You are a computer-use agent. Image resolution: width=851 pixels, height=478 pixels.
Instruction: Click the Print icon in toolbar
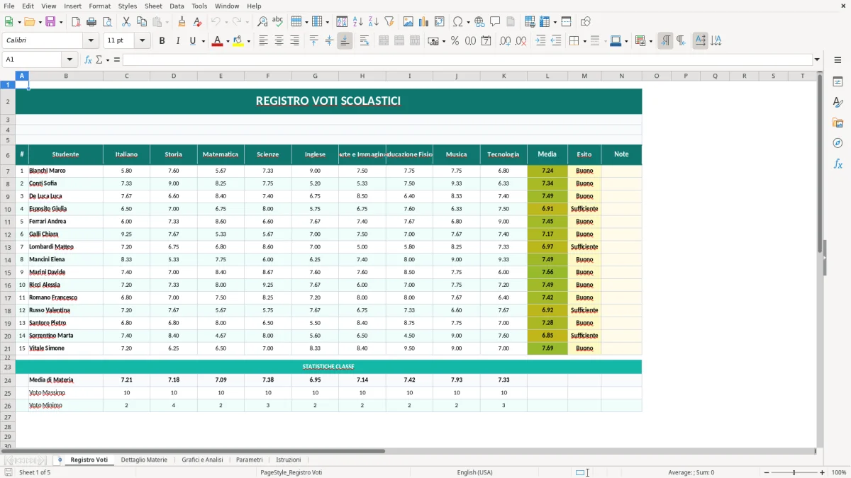(91, 22)
